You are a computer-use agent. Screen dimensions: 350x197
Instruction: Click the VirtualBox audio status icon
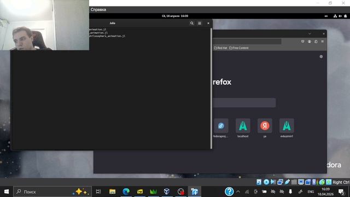pos(273,182)
